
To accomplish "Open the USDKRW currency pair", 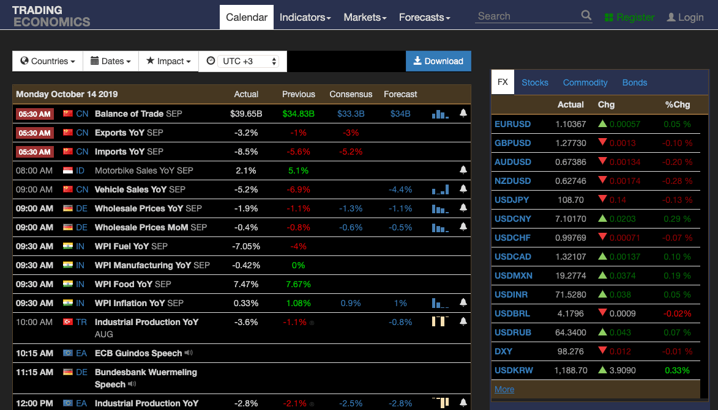I will [514, 370].
